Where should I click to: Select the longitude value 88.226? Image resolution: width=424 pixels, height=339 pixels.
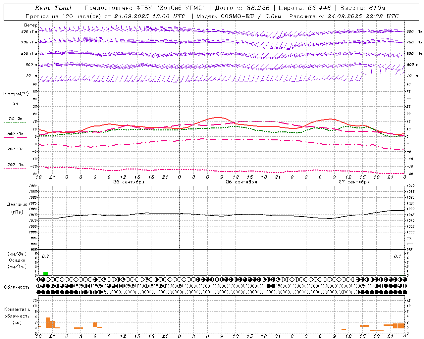pyautogui.click(x=258, y=8)
